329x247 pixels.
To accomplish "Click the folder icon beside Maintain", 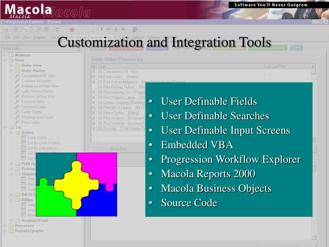I will 11,55.
